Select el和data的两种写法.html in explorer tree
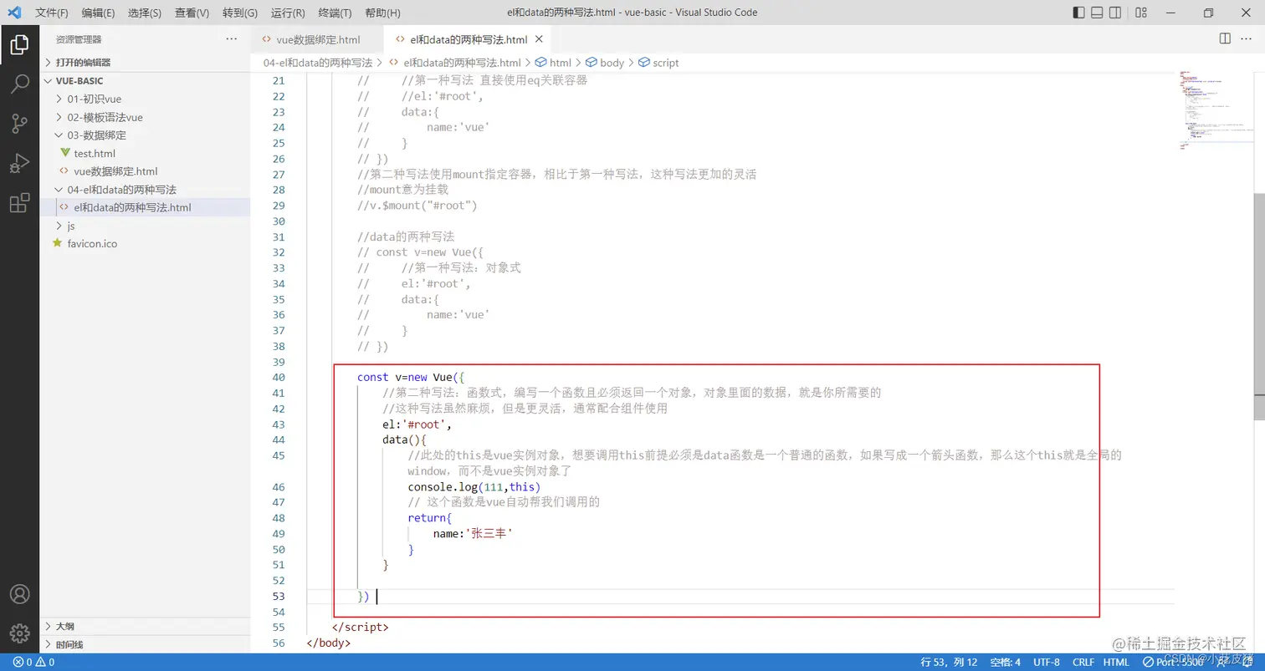Screen dimensions: 1265x671 coord(145,207)
